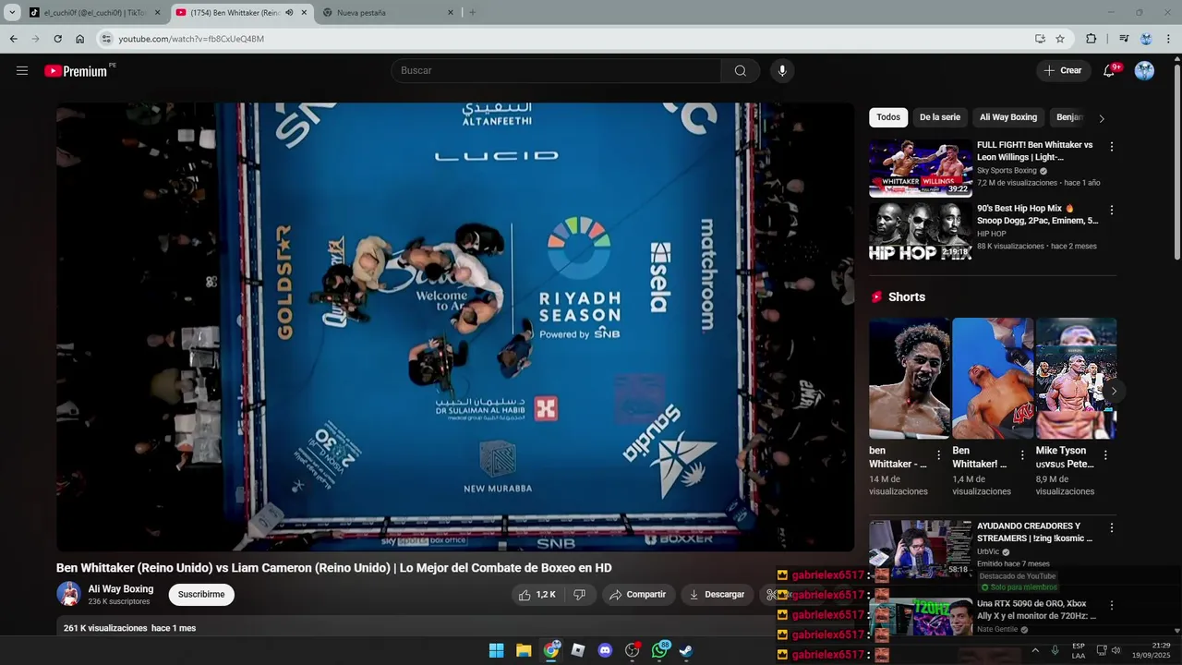The width and height of the screenshot is (1182, 665).
Task: Click the Crear button
Action: (1062, 70)
